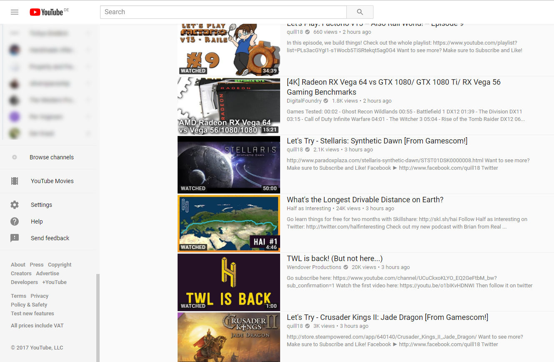Open the Copyright footer link
The image size is (554, 362).
(x=60, y=265)
